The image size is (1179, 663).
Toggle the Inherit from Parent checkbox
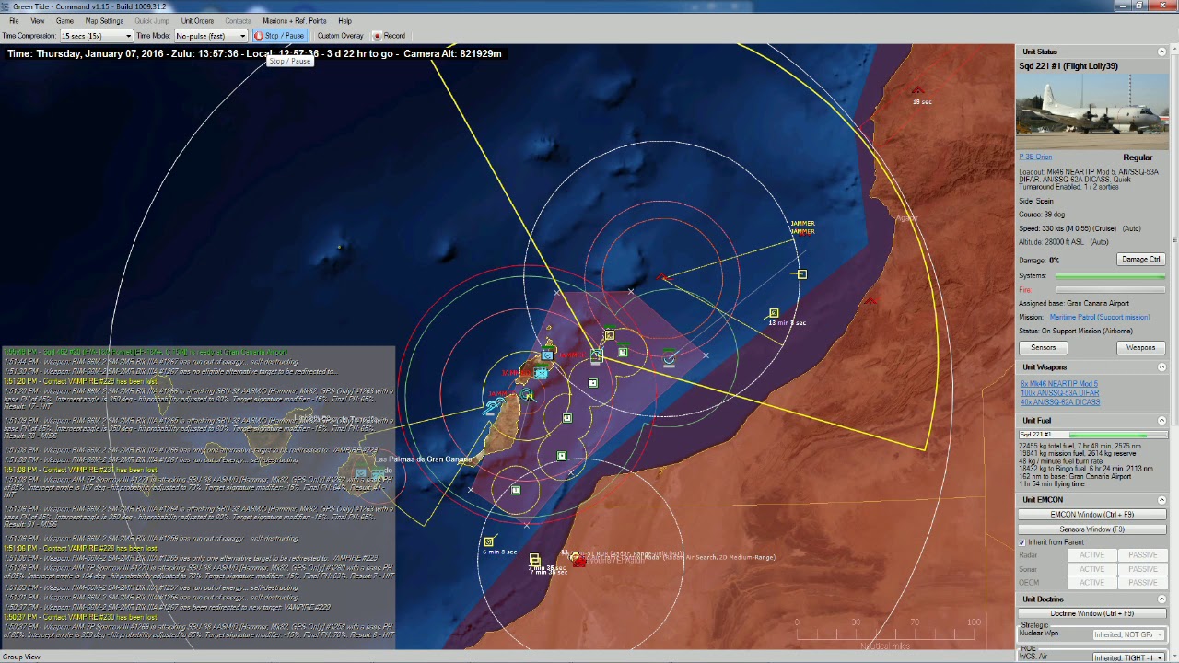pos(1022,542)
